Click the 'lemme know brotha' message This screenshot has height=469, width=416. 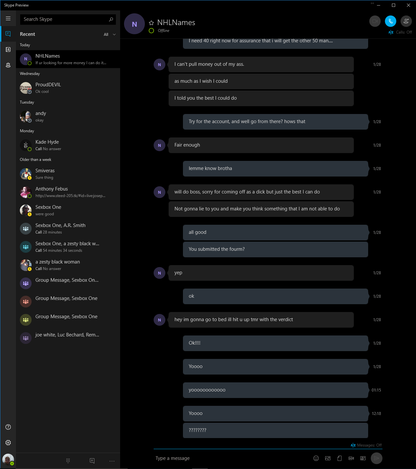click(275, 169)
